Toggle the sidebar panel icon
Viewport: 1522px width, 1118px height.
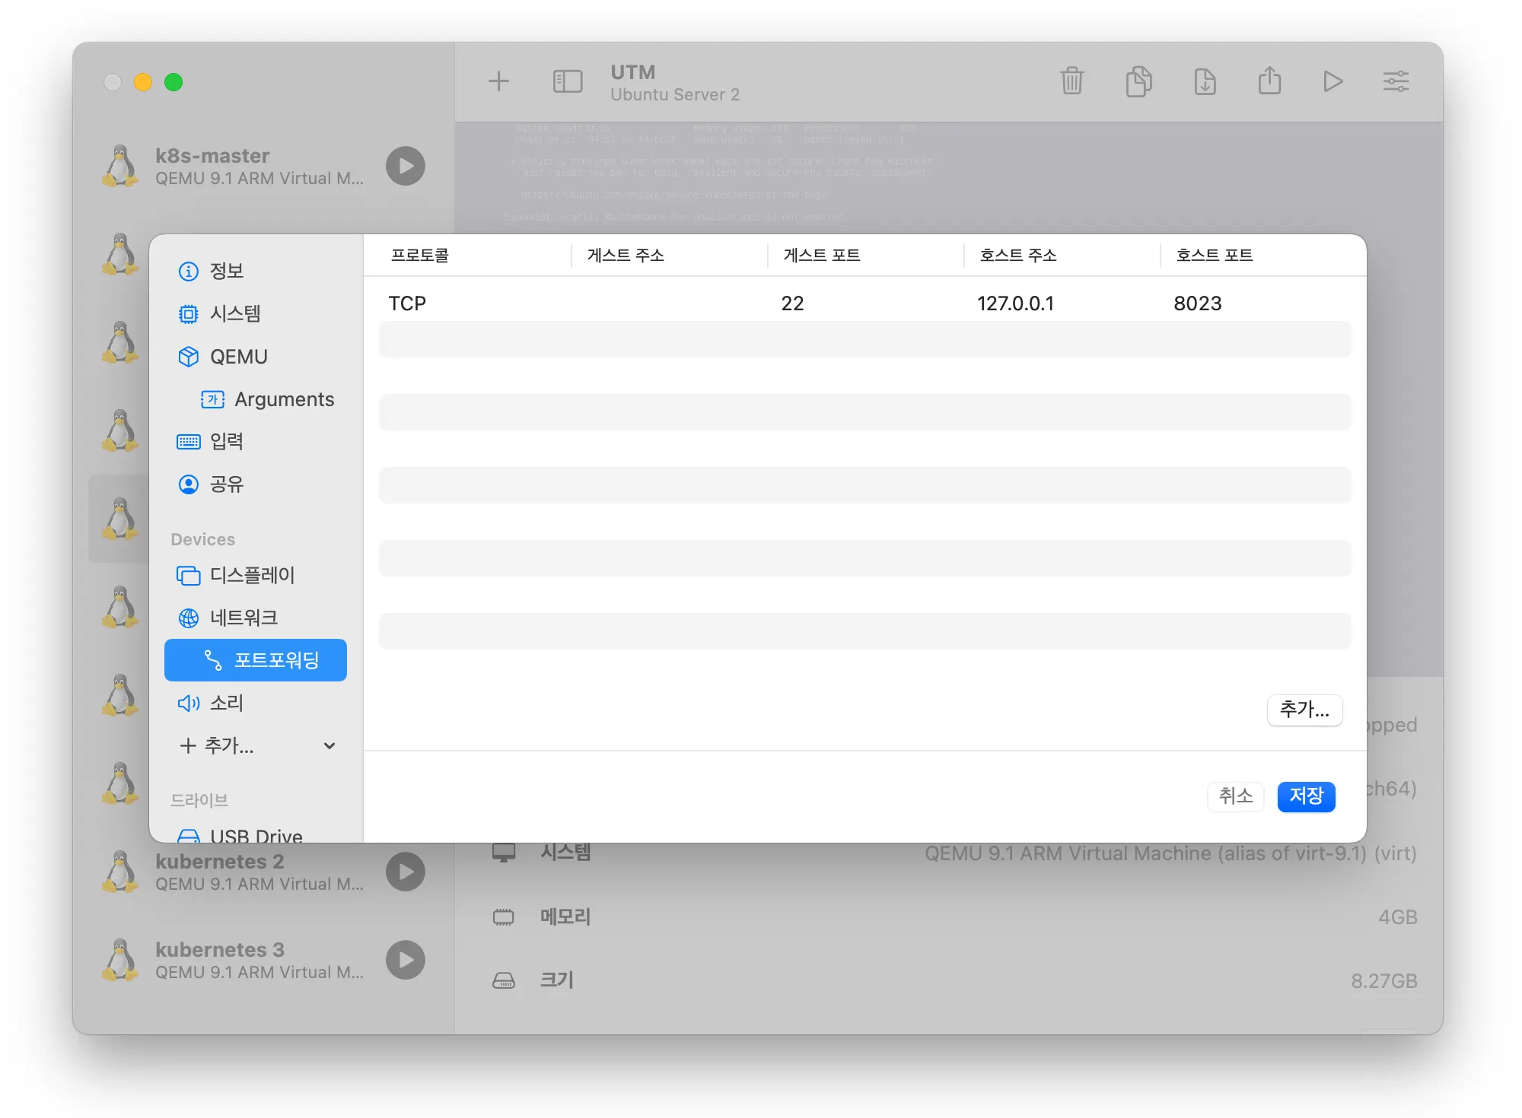click(x=567, y=81)
